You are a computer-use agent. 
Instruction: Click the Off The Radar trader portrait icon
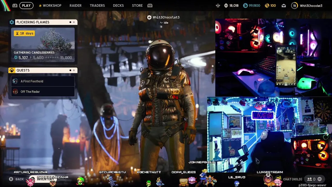pyautogui.click(x=15, y=91)
